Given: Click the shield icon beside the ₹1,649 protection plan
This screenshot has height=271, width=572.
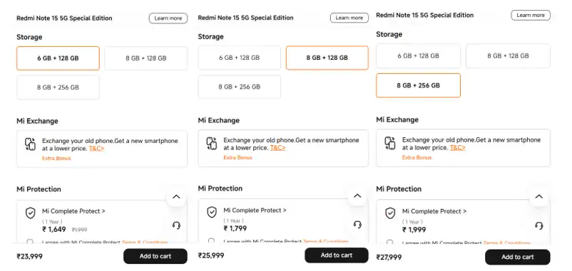Looking at the screenshot, I should click(x=30, y=213).
